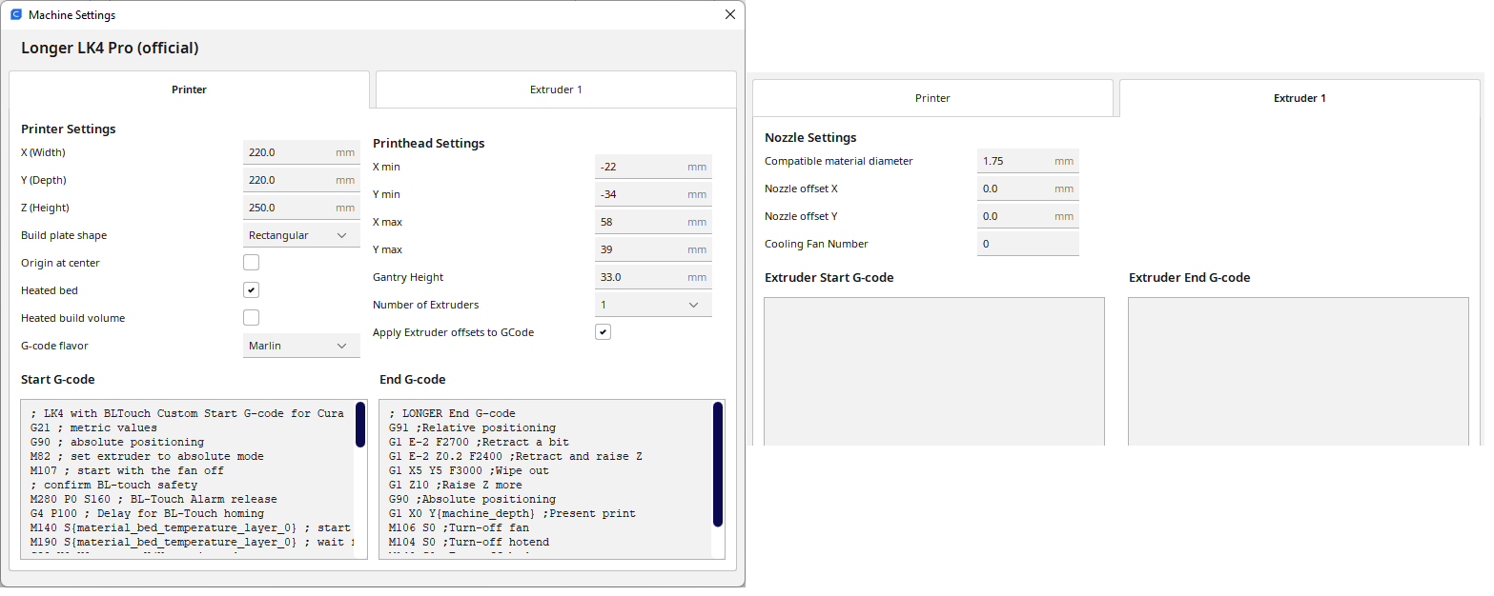Image resolution: width=1494 pixels, height=596 pixels.
Task: Click the Compatible material diameter field
Action: tap(1015, 161)
